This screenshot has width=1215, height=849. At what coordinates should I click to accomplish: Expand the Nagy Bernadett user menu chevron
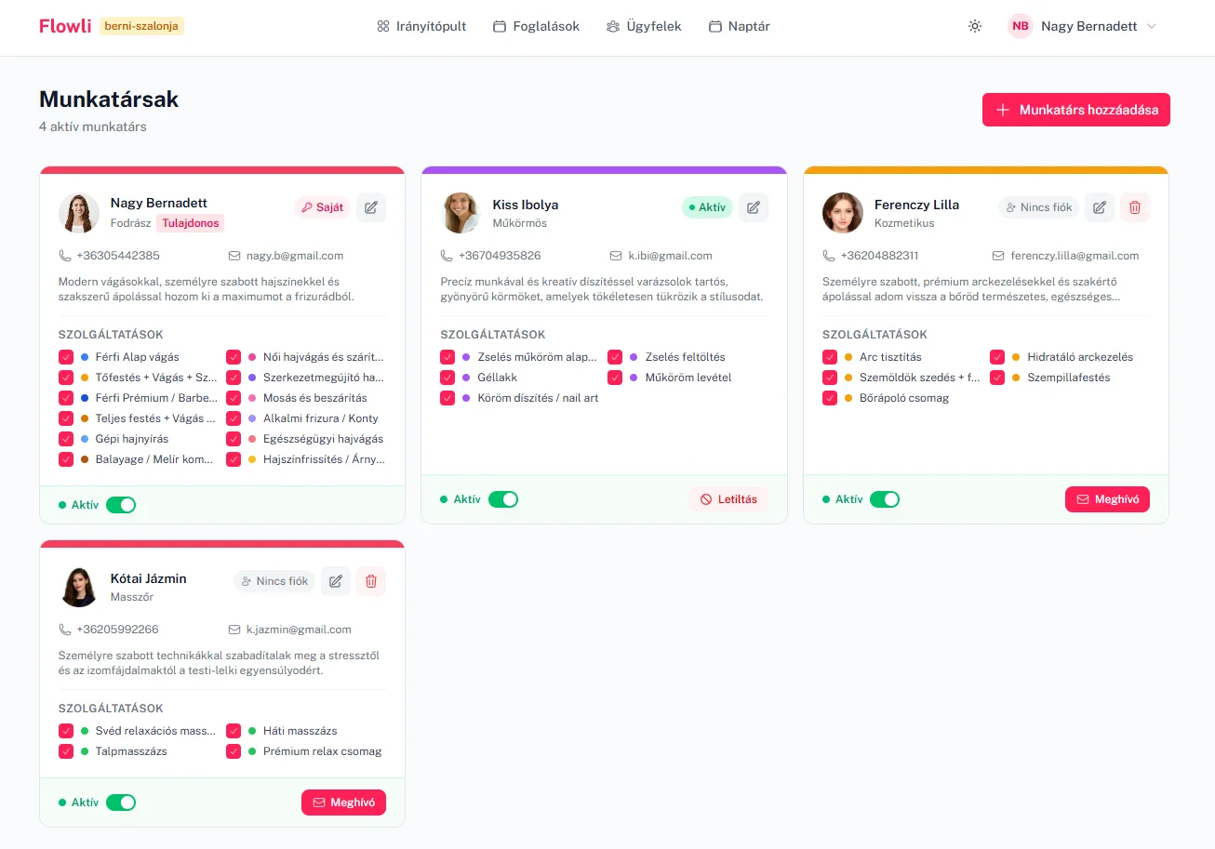click(x=1152, y=27)
